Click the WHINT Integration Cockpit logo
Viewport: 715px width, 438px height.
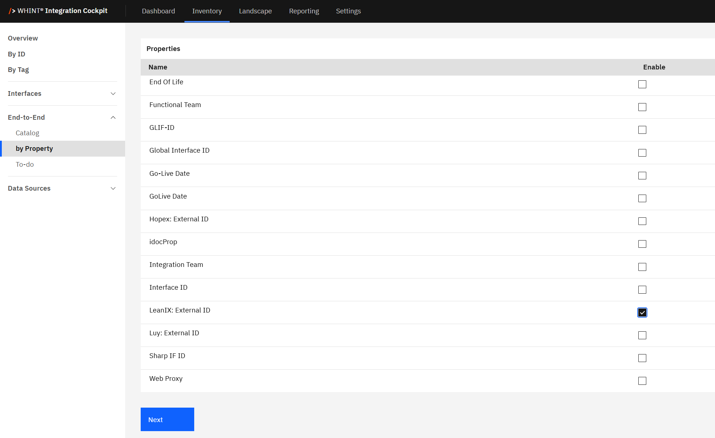58,11
